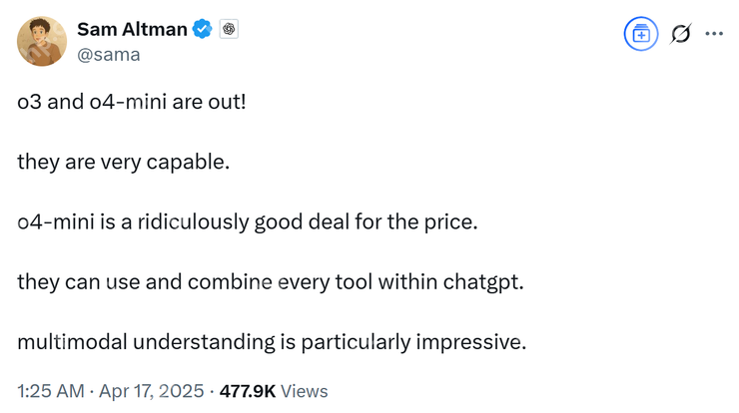Viewport: 739px width, 413px height.
Task: Click the 'Views' label
Action: pyautogui.click(x=304, y=391)
